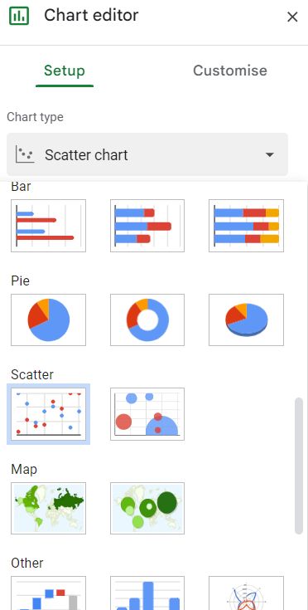Choose the radar chart thumbnail
Screen dimensions: 308x610
coord(247,593)
